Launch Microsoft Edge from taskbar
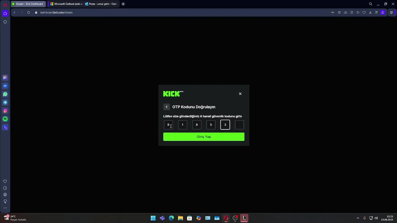 pyautogui.click(x=171, y=218)
